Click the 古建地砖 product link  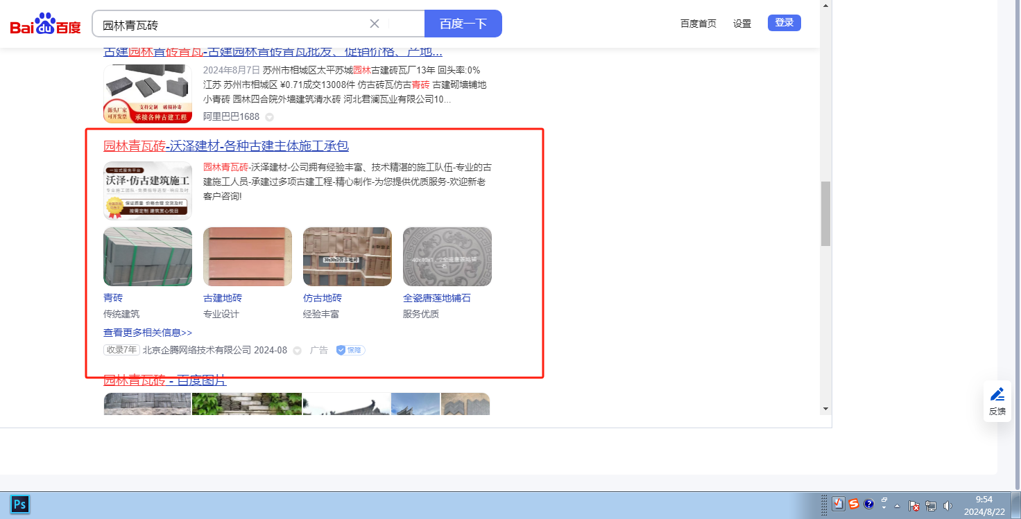pyautogui.click(x=223, y=298)
